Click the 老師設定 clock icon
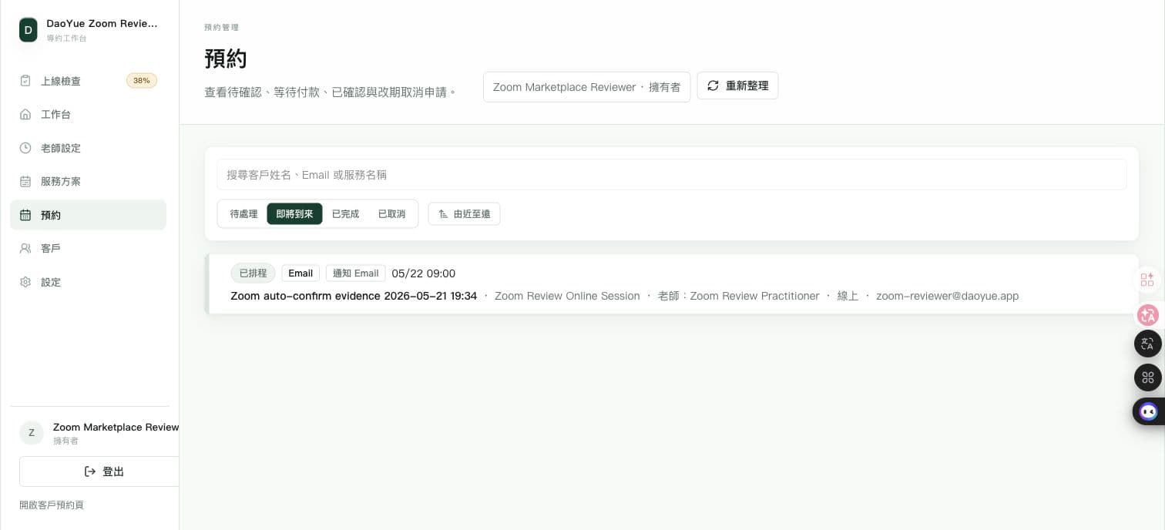This screenshot has height=530, width=1165. point(25,148)
